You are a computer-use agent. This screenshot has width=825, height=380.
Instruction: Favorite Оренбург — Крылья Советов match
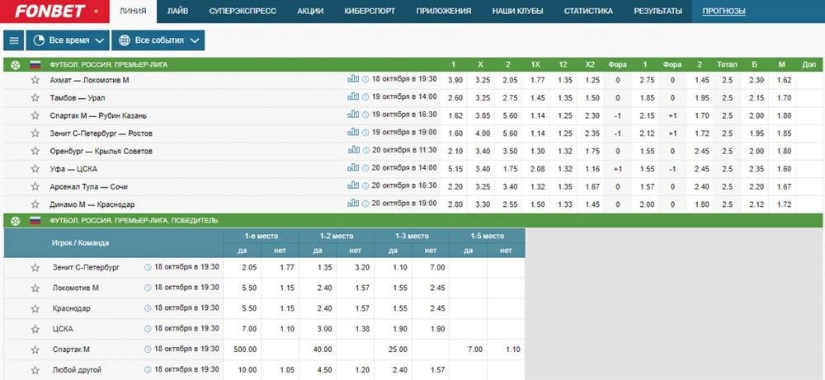35,151
